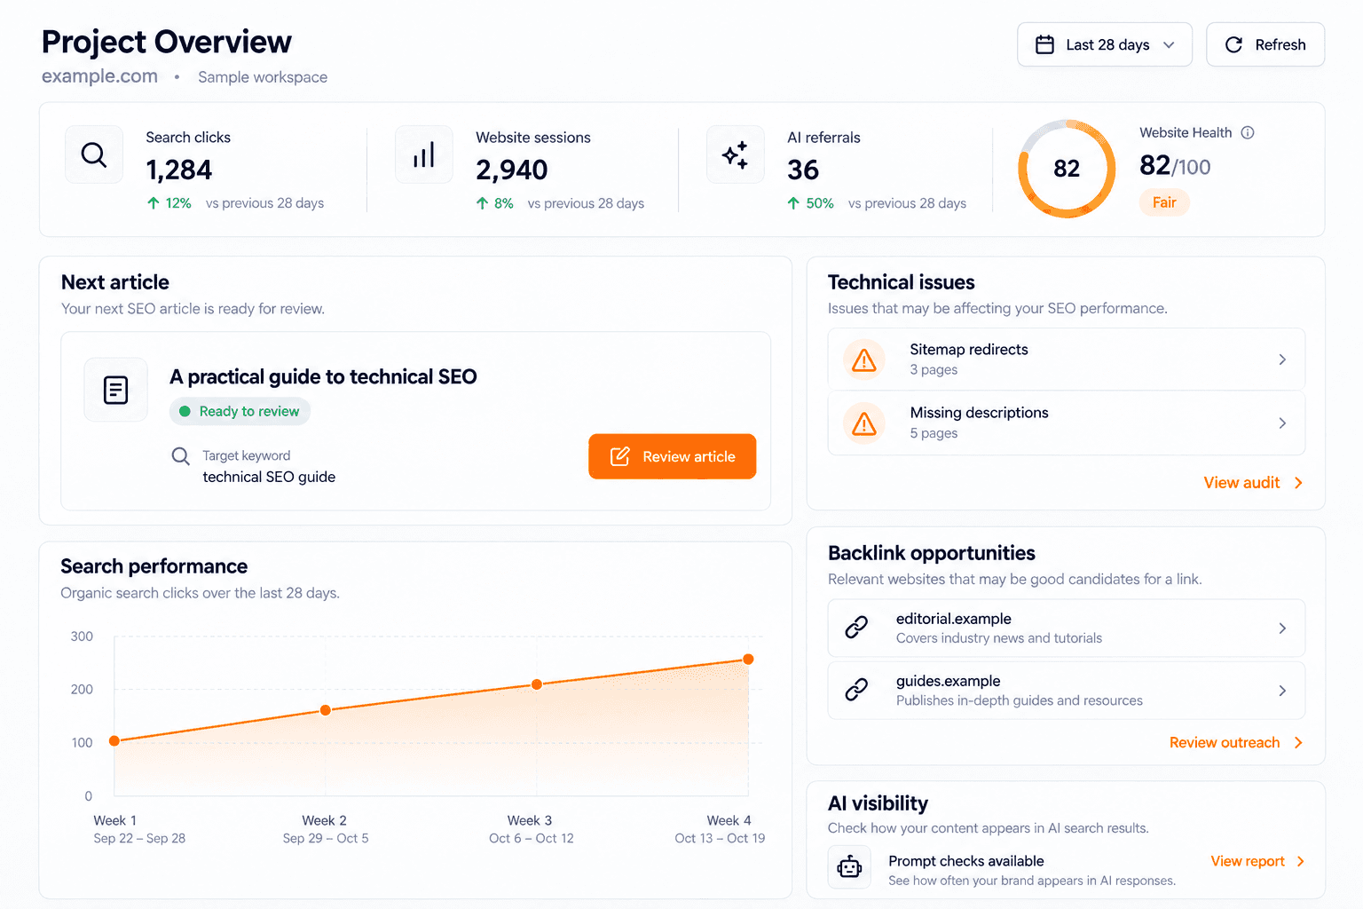Click the editorial.example link chain icon
The width and height of the screenshot is (1363, 909).
(x=856, y=628)
